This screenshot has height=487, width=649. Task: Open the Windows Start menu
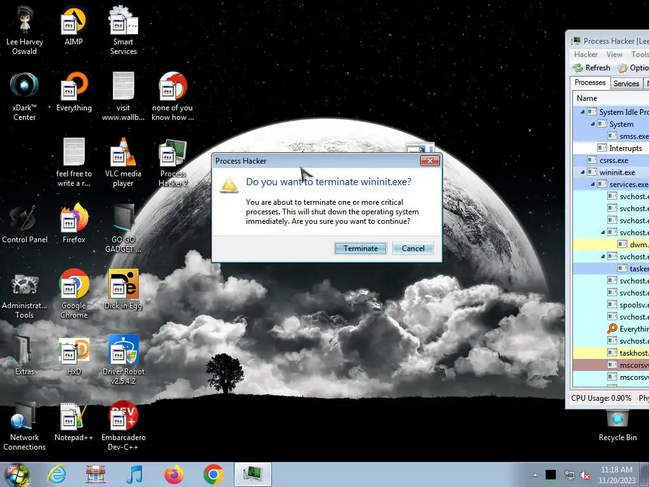coord(17,474)
